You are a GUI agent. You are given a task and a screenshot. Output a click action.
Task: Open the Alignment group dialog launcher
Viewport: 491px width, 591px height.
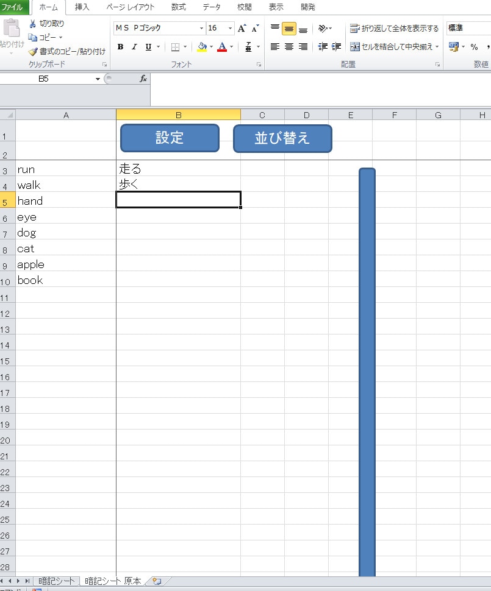[437, 65]
